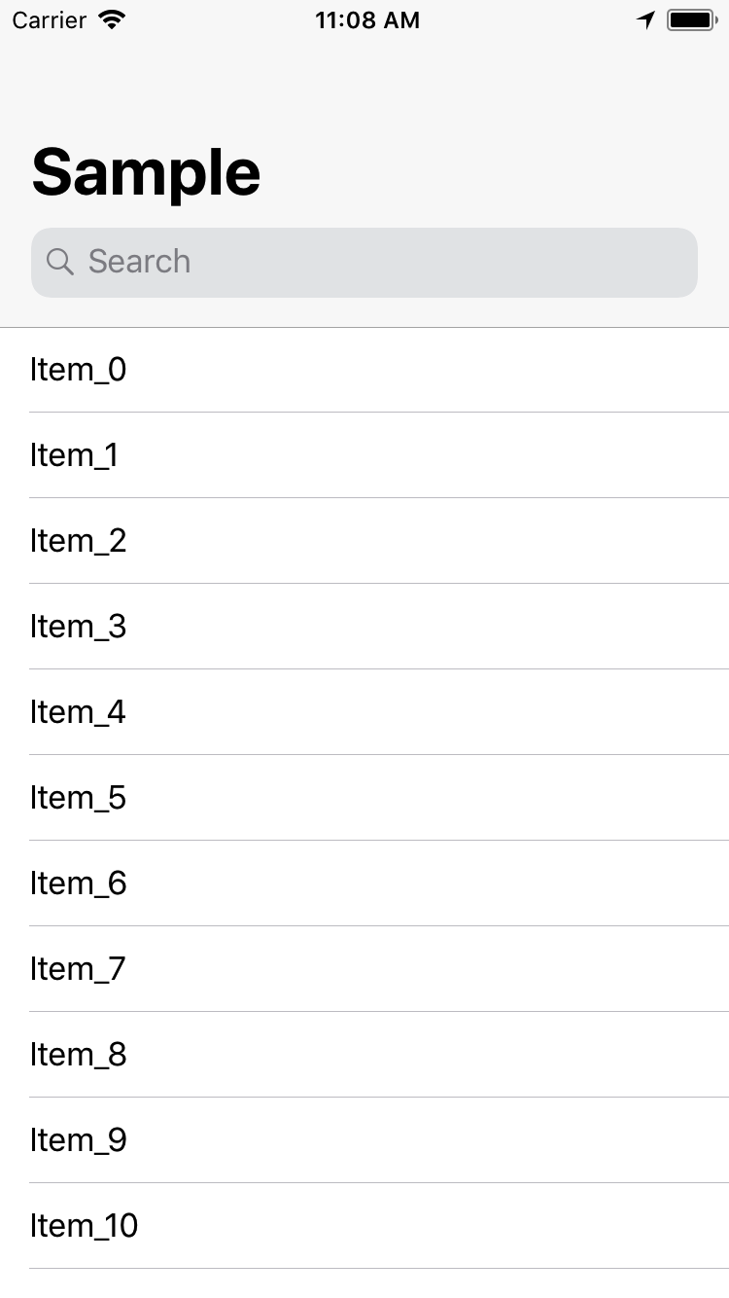Tap the location arrow status icon

tap(646, 20)
